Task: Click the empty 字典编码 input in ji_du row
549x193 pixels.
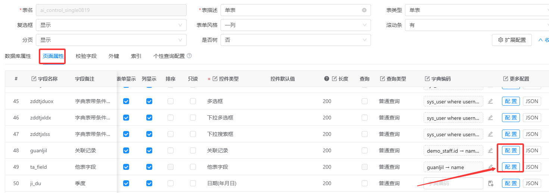Action: coord(453,183)
